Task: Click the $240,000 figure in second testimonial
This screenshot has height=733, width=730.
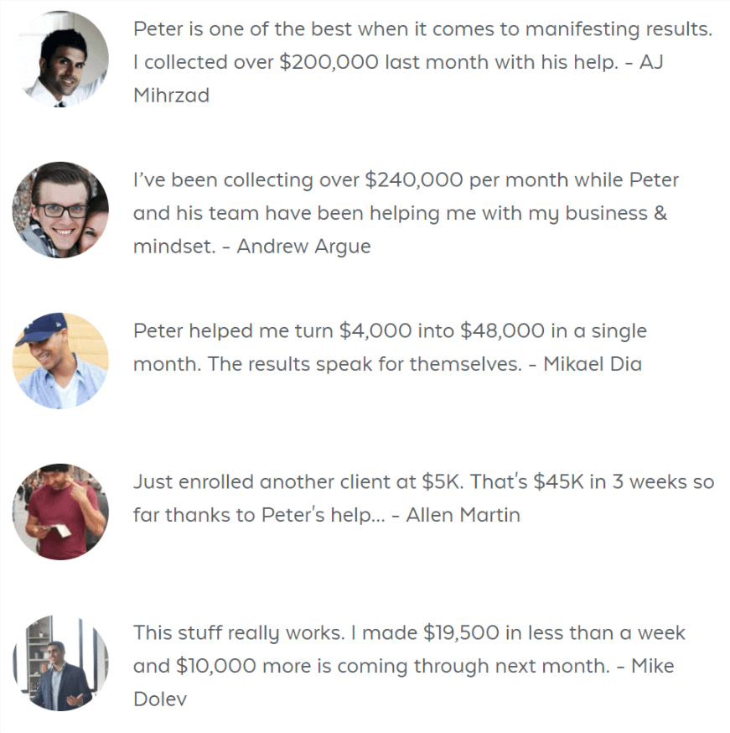Action: pos(414,180)
